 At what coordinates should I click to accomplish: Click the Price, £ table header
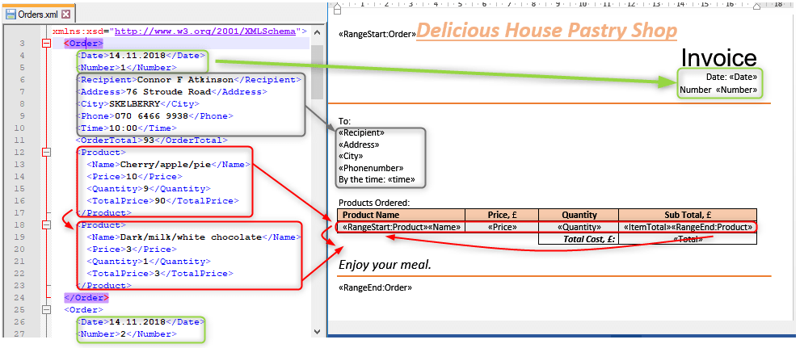tap(502, 215)
